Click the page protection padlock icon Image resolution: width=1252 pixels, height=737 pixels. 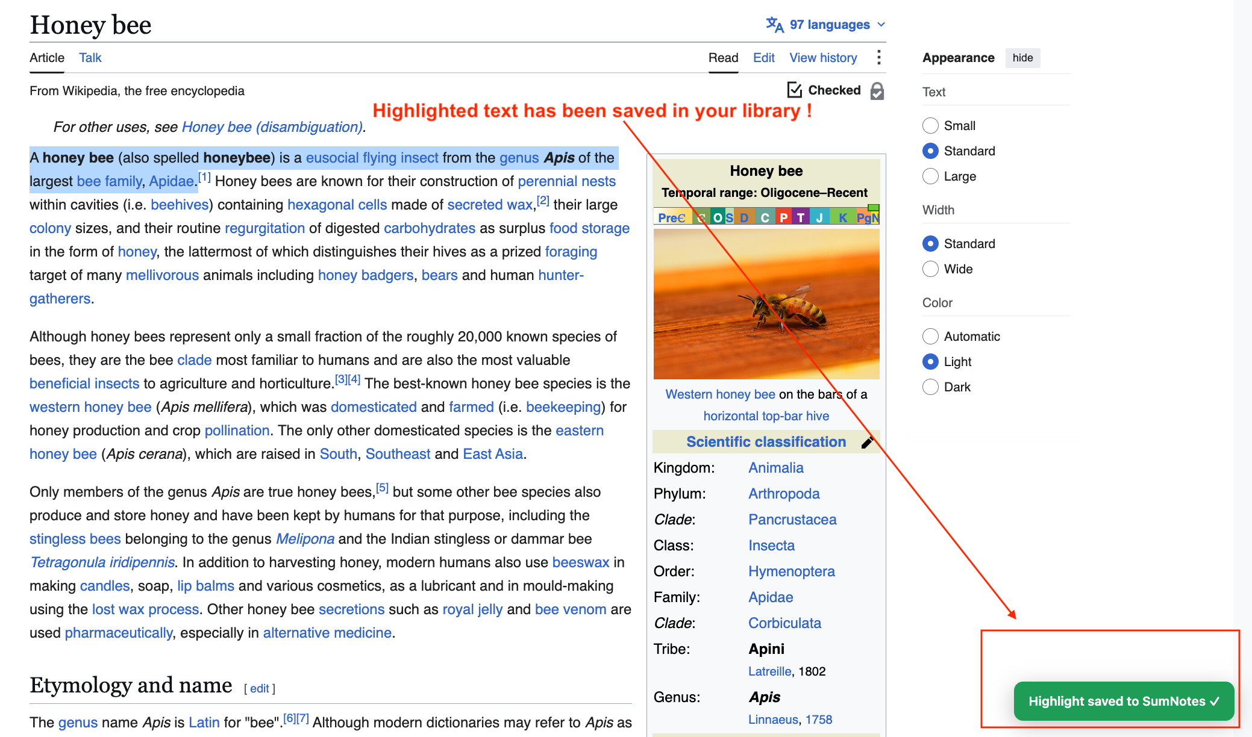pos(877,91)
